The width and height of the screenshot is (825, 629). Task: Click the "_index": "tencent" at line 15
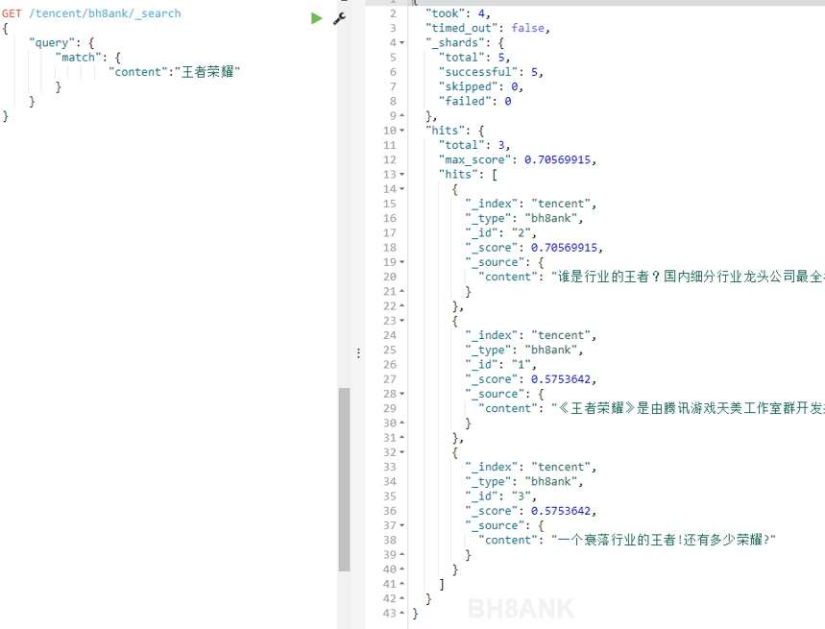click(x=530, y=204)
